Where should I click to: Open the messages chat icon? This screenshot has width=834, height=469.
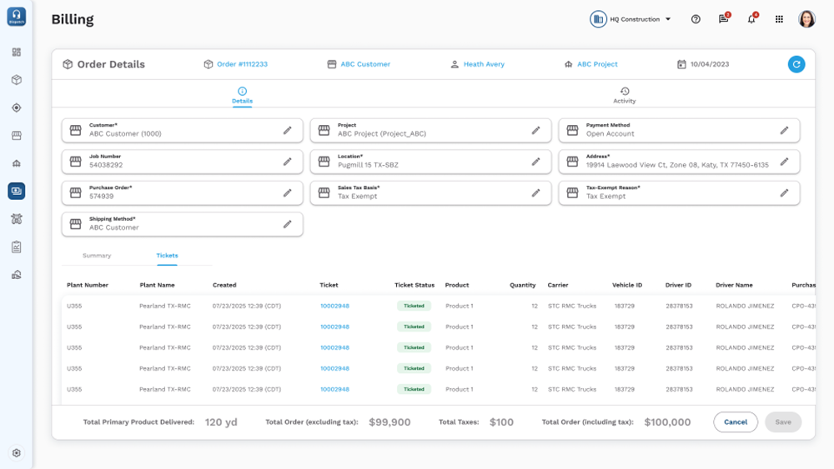point(723,19)
